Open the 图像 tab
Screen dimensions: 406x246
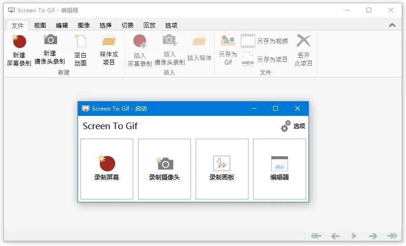84,25
